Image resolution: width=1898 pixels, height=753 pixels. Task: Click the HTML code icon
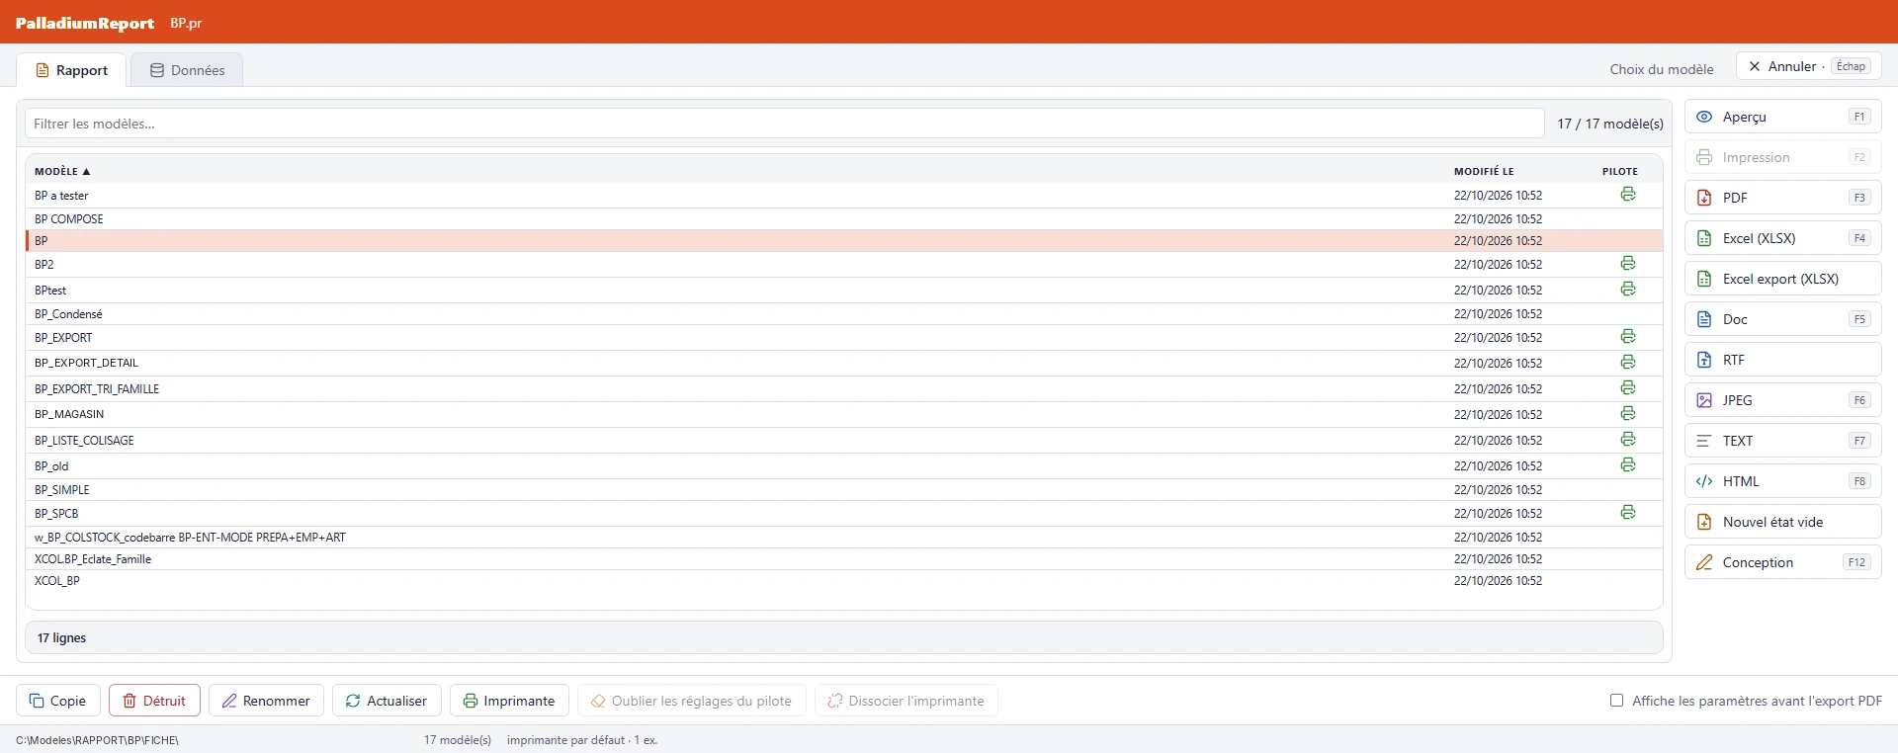click(x=1704, y=481)
